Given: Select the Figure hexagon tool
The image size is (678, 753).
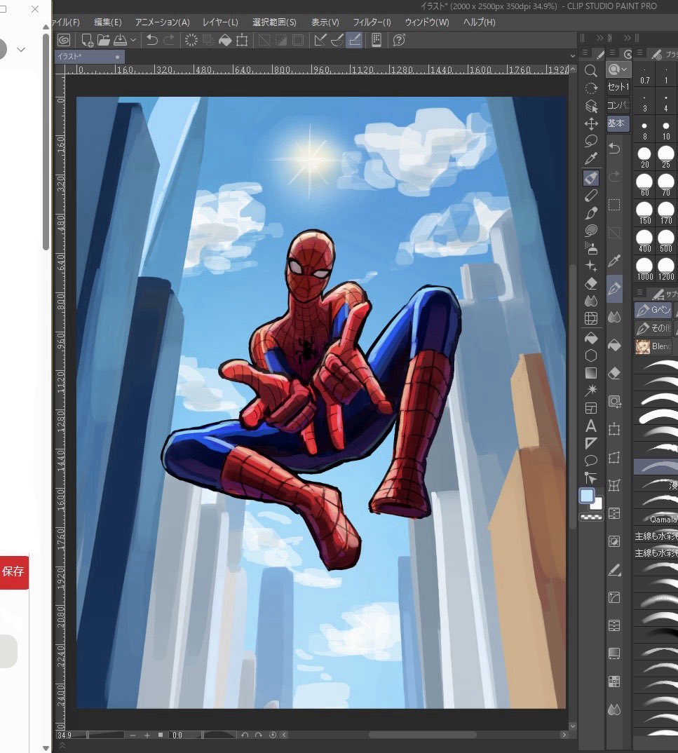Looking at the screenshot, I should (591, 355).
